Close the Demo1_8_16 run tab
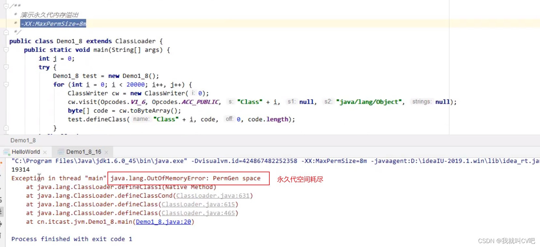Image resolution: width=540 pixels, height=247 pixels. click(x=107, y=152)
